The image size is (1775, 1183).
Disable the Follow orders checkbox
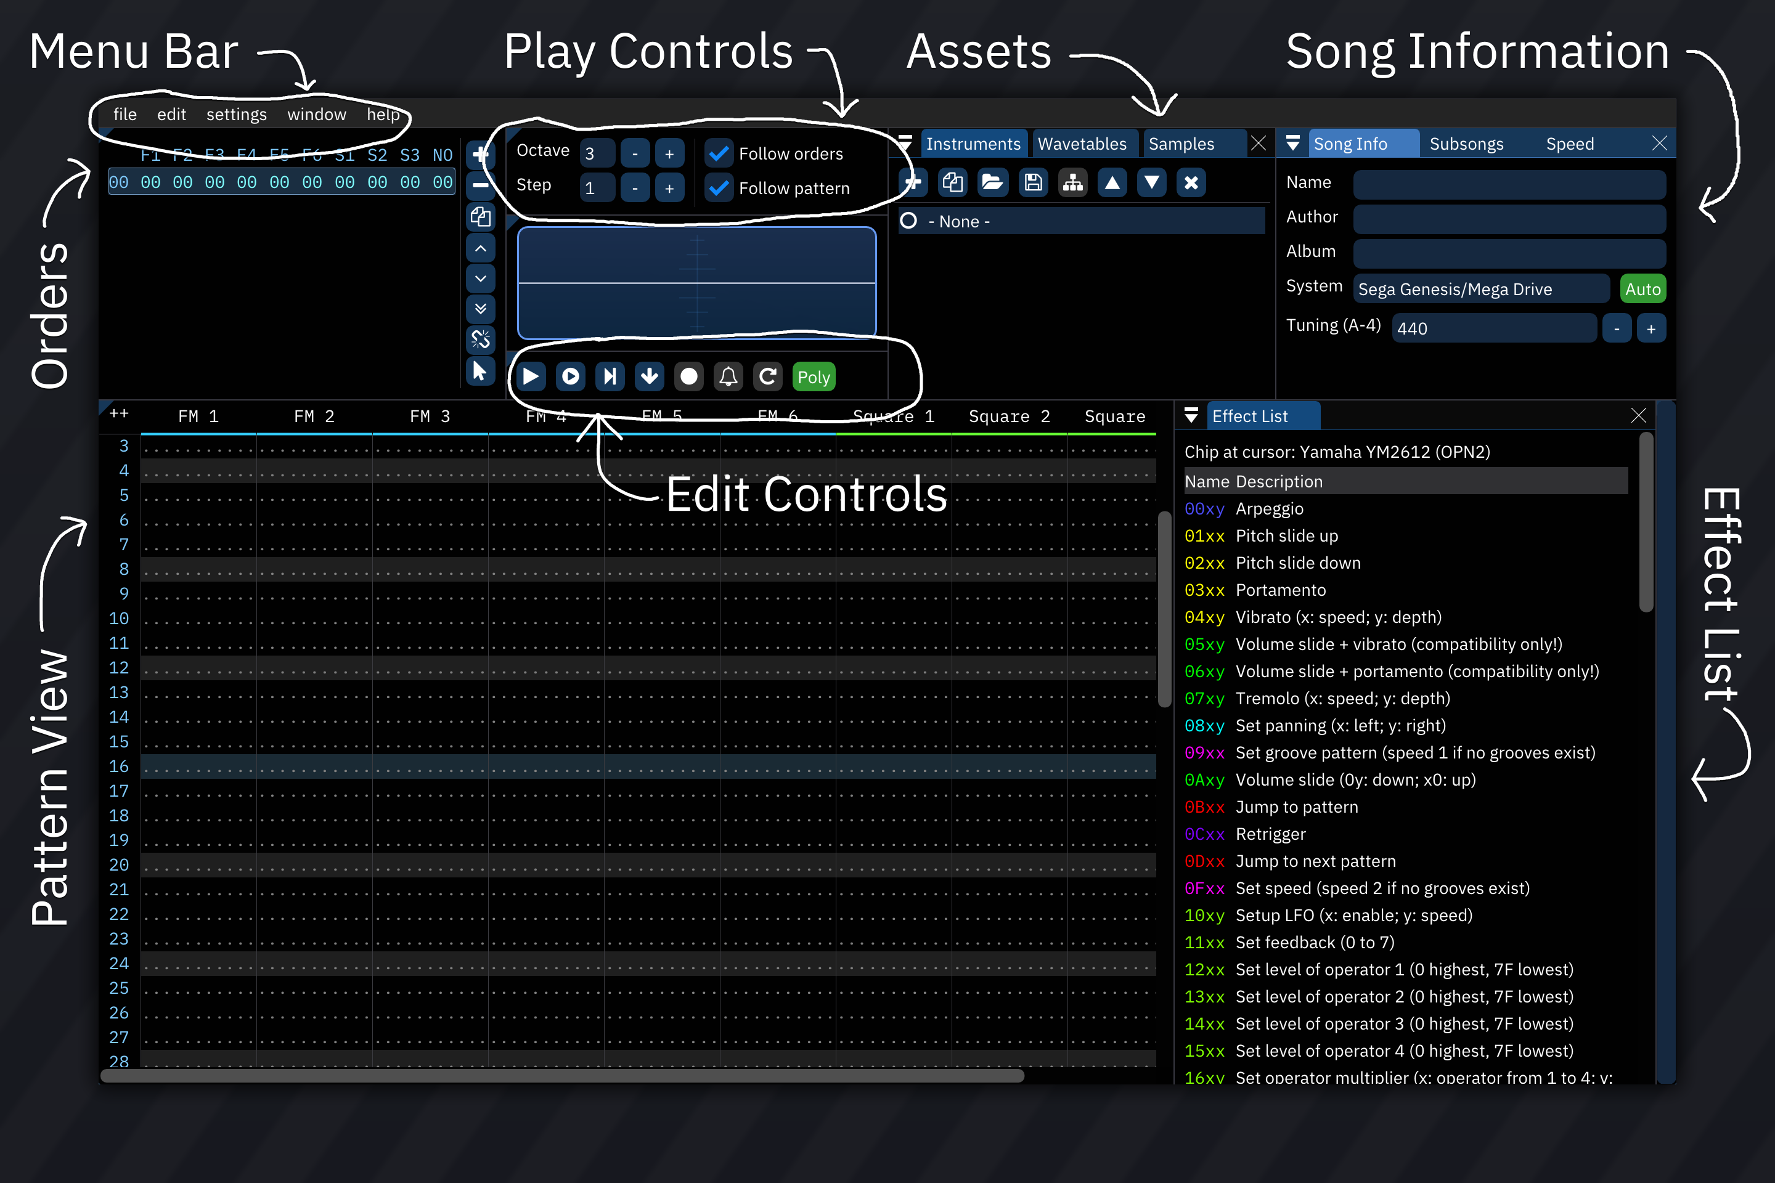[719, 154]
